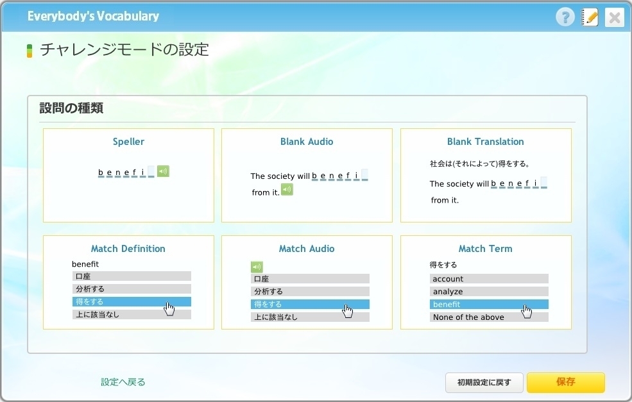The height and width of the screenshot is (402, 632).
Task: Click the チャレンジモードの設定 title
Action: point(124,49)
